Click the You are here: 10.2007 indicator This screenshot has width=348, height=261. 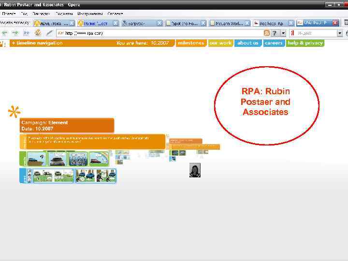click(x=143, y=43)
